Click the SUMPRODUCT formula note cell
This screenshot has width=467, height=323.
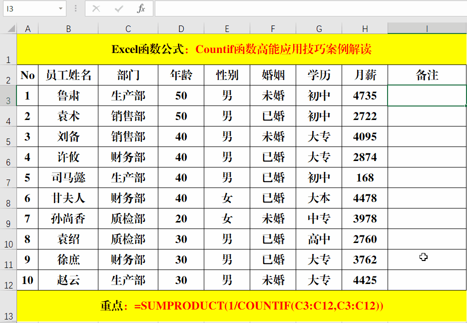[242, 306]
